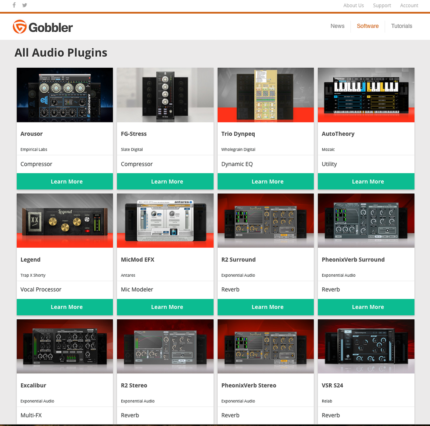Select the Excalibur plugin title
This screenshot has height=426, width=430.
tap(33, 385)
